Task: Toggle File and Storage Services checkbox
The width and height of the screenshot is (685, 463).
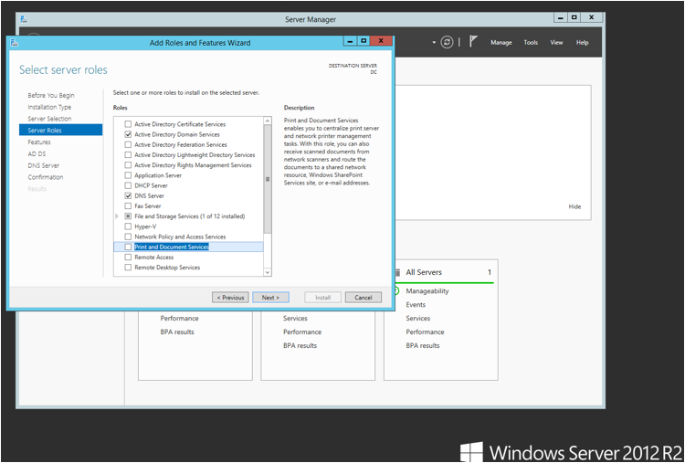Action: click(128, 216)
